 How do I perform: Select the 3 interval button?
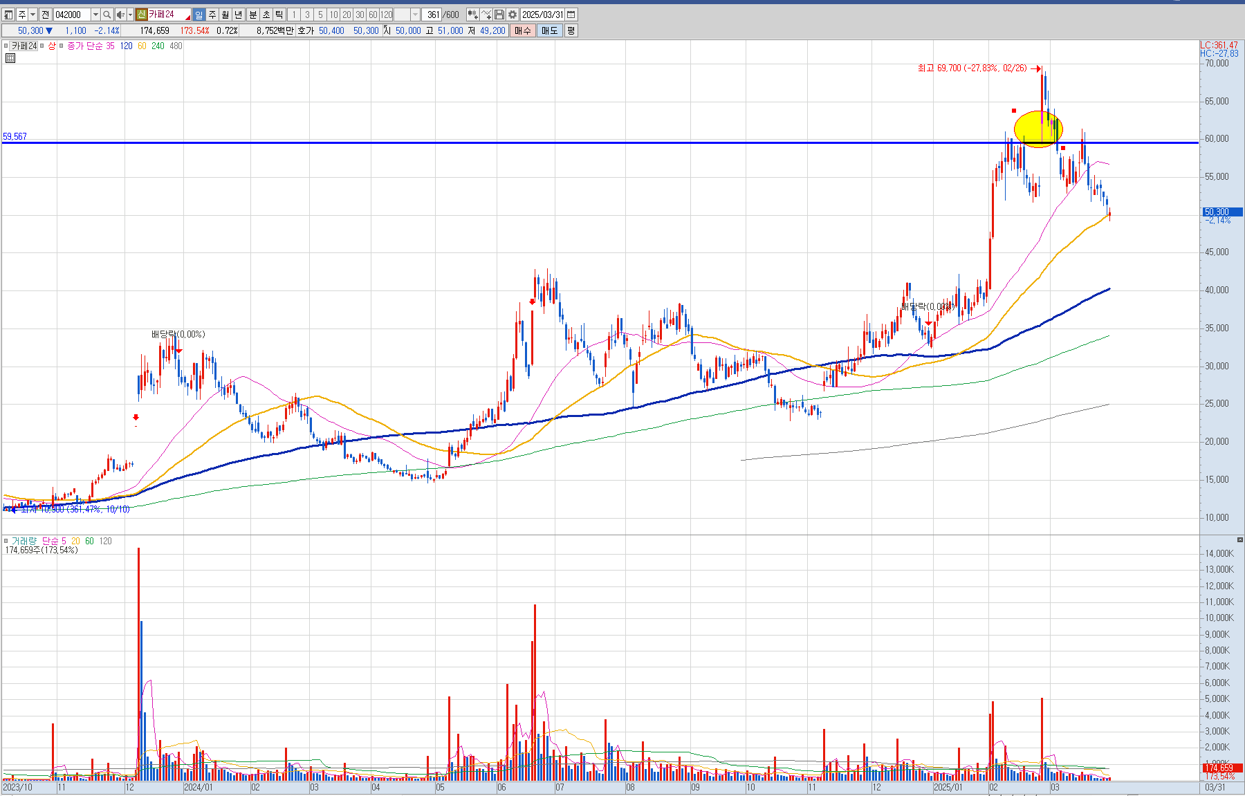307,15
